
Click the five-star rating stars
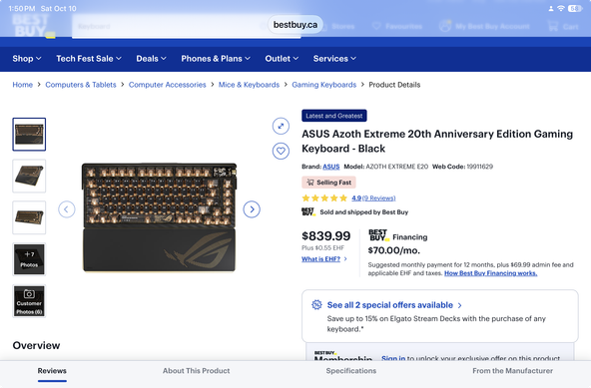[324, 198]
